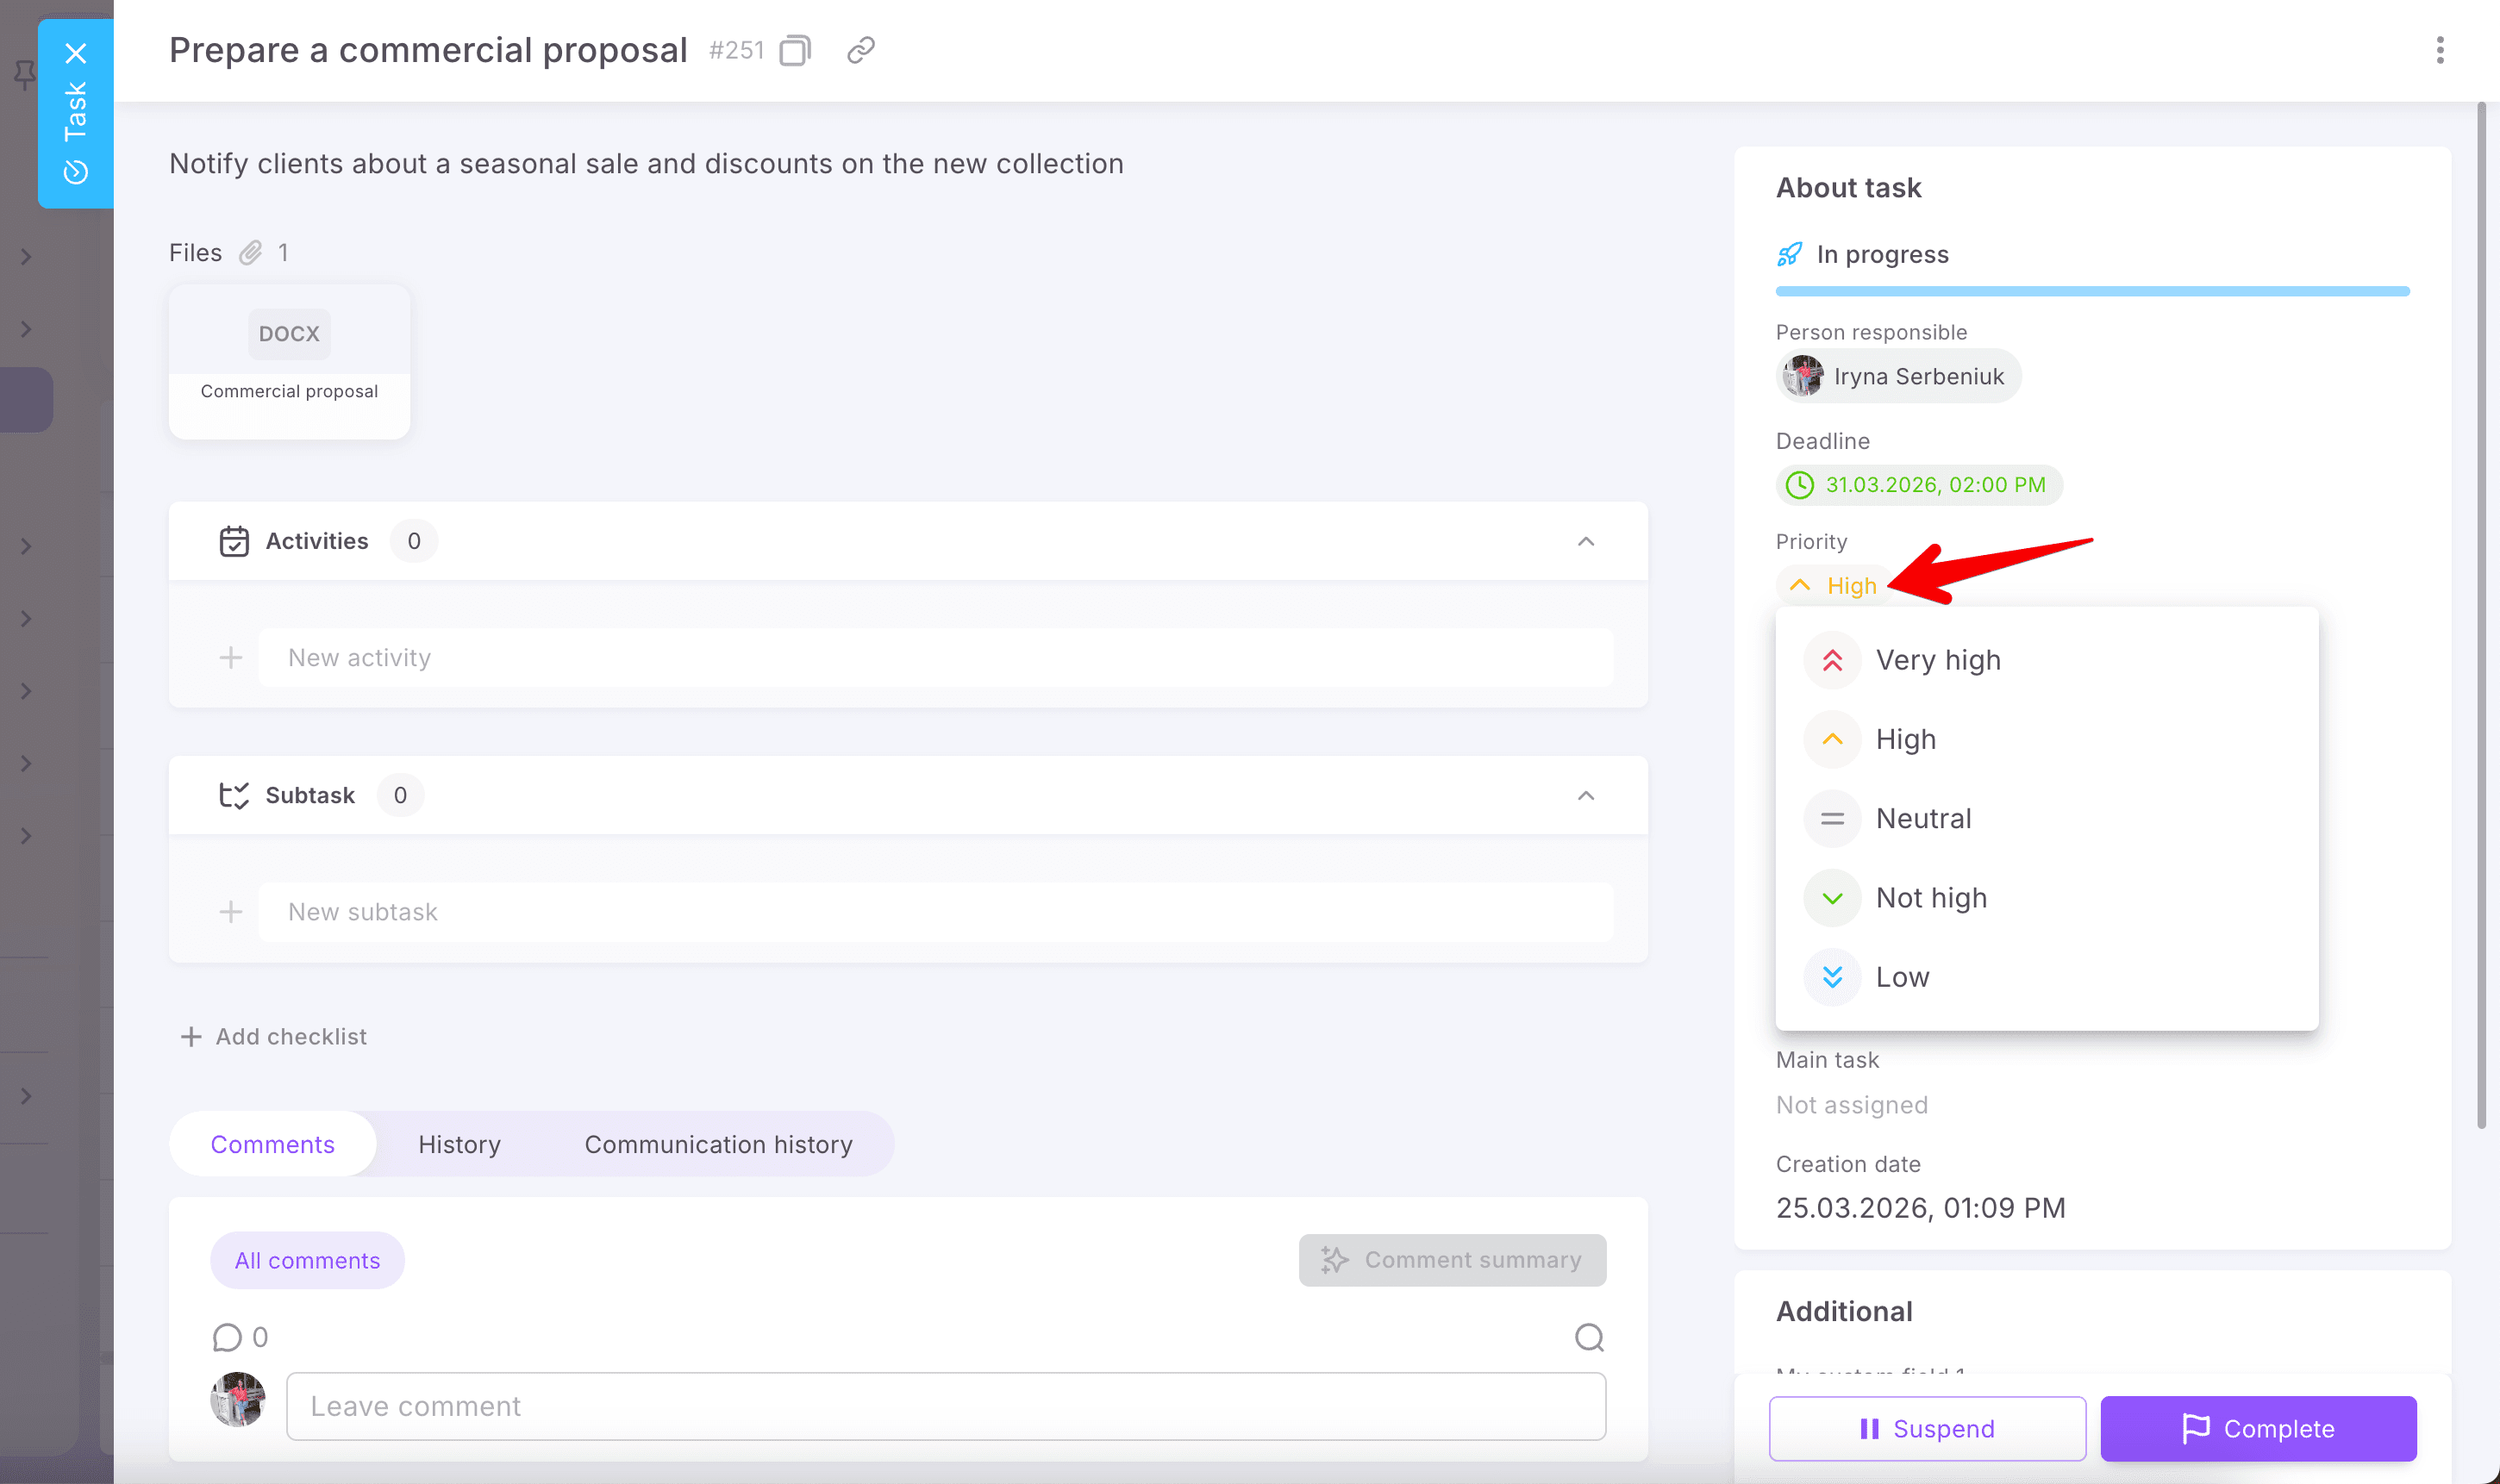Click the plus icon beside New subtask
This screenshot has height=1484, width=2500.
231,911
